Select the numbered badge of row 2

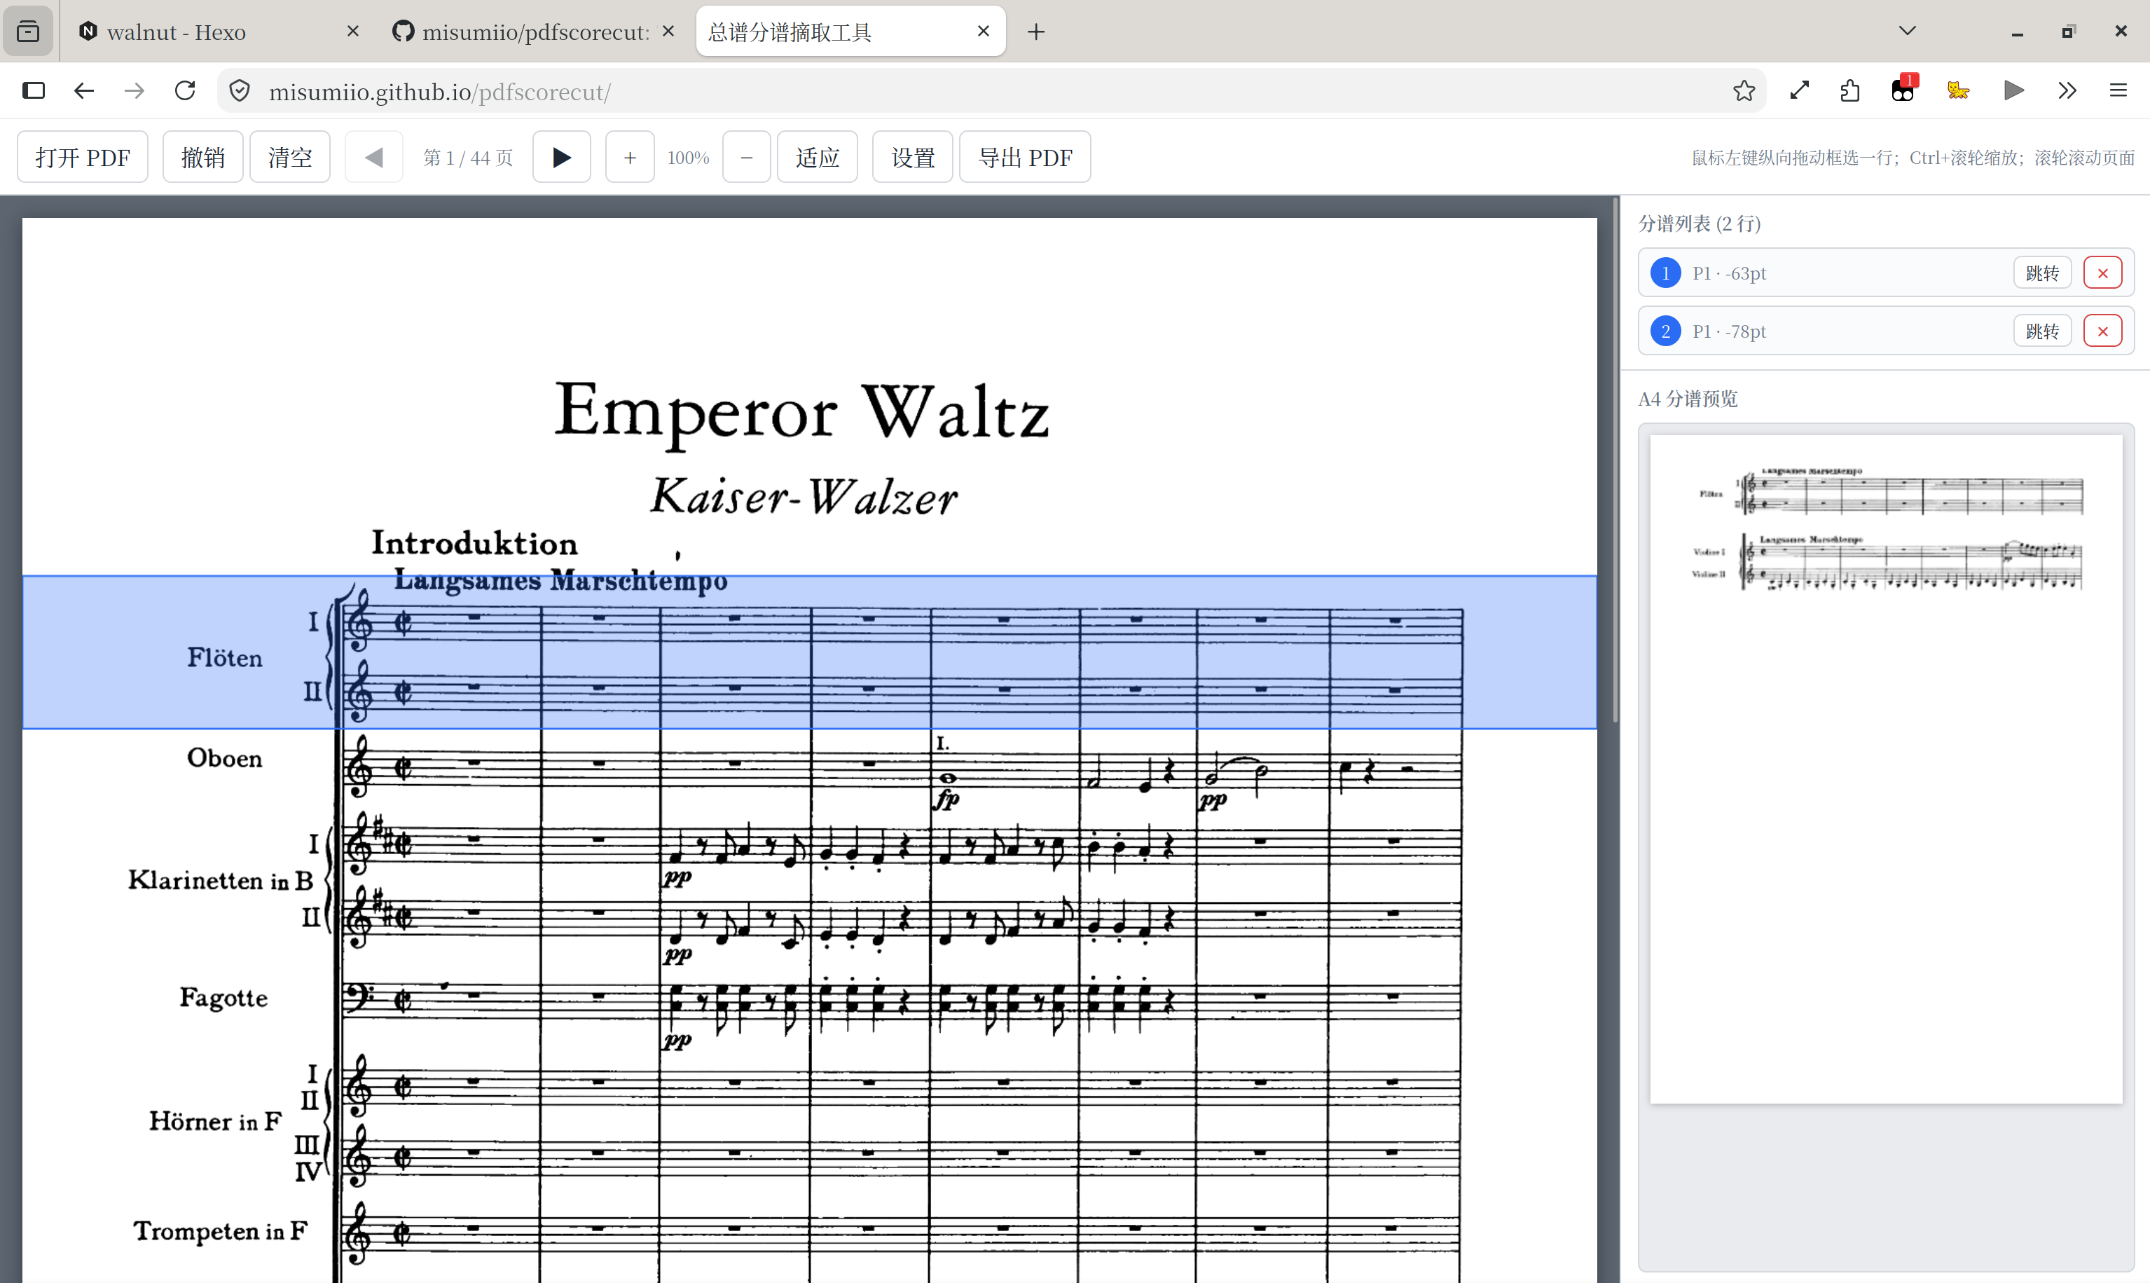pyautogui.click(x=1665, y=331)
